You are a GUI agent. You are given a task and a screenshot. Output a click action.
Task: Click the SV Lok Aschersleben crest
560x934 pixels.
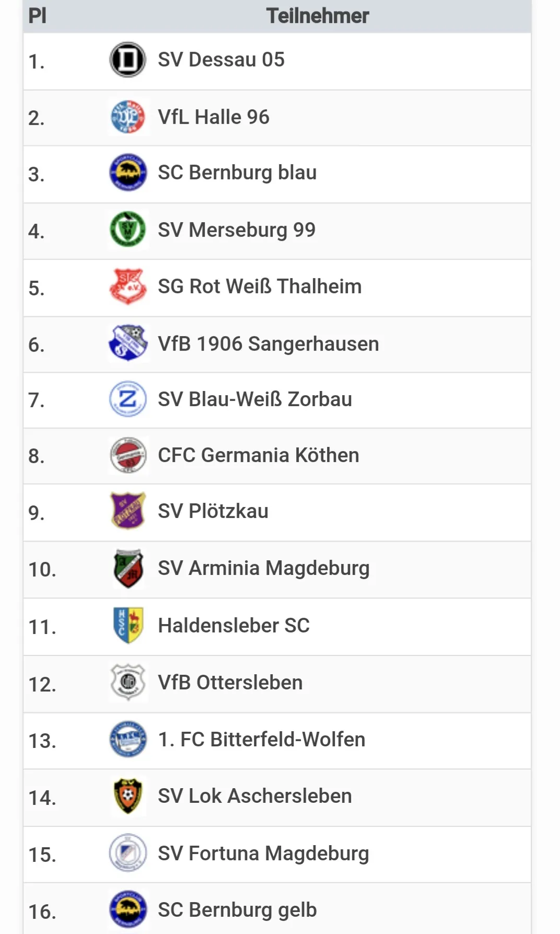pos(128,797)
